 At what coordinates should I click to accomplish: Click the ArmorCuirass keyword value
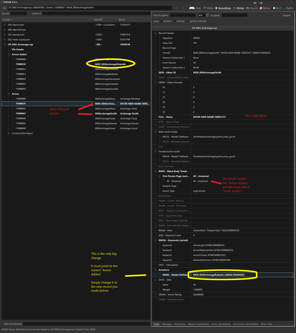pos(242,255)
